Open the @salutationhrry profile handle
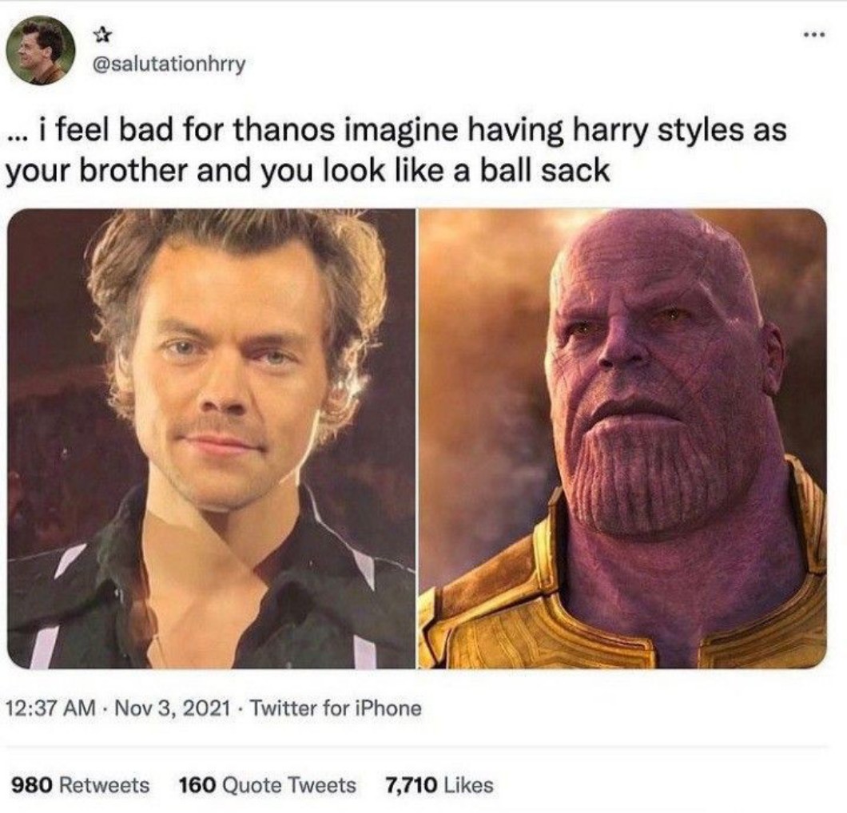Viewport: 847px width, 813px height. (x=169, y=64)
